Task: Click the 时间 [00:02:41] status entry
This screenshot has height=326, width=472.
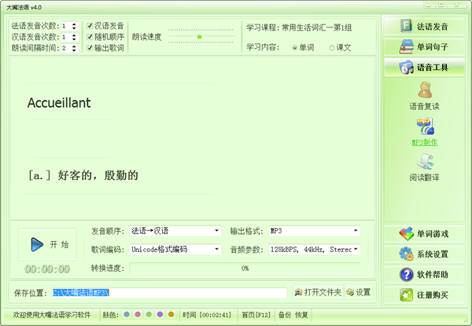Action: [207, 315]
